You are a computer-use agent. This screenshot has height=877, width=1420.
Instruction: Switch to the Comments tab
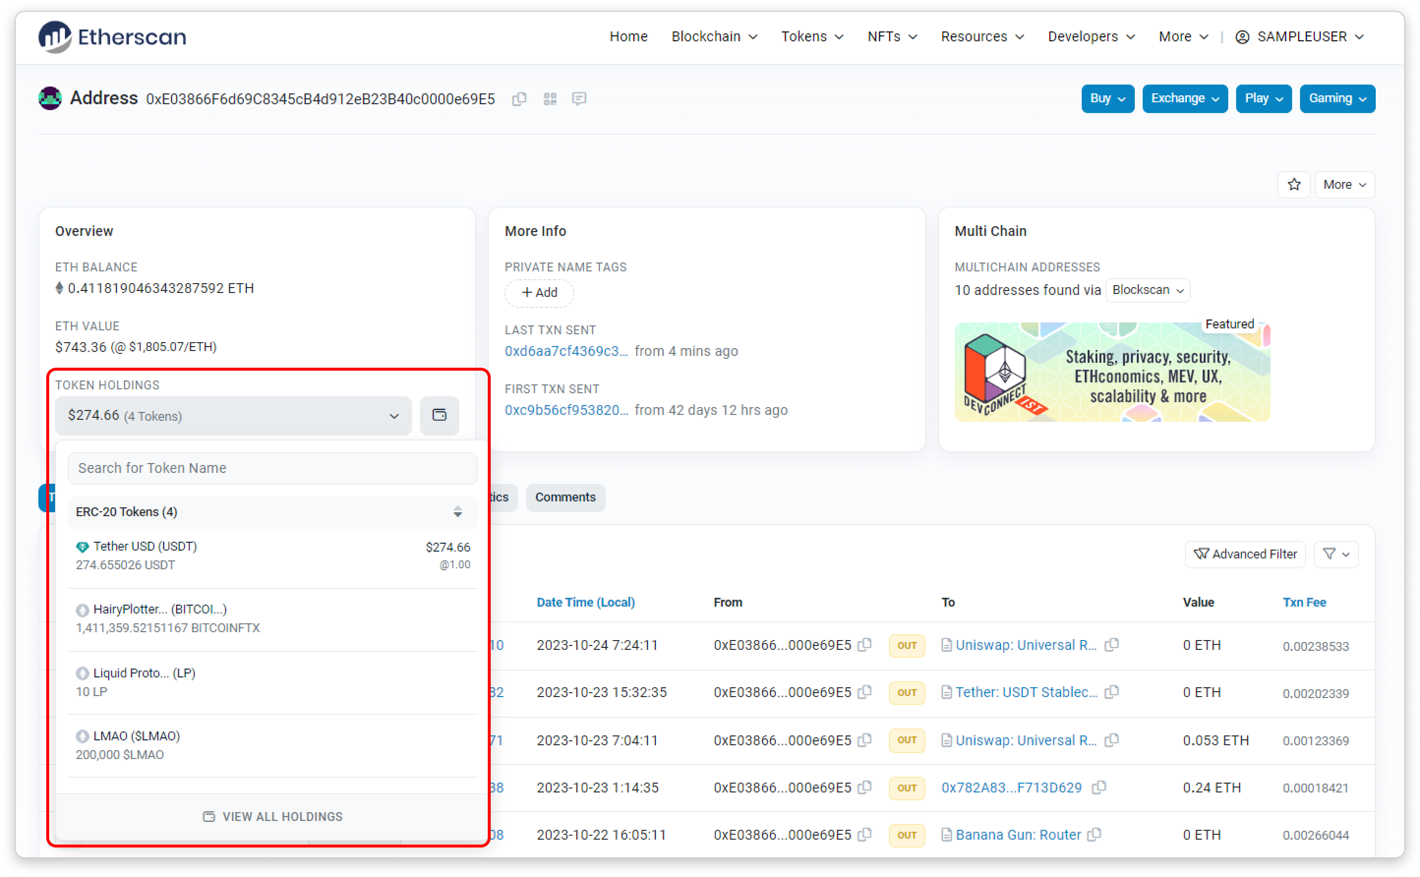(565, 497)
